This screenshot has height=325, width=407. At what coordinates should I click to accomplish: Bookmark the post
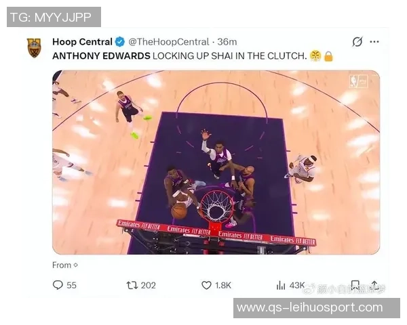pyautogui.click(x=355, y=285)
